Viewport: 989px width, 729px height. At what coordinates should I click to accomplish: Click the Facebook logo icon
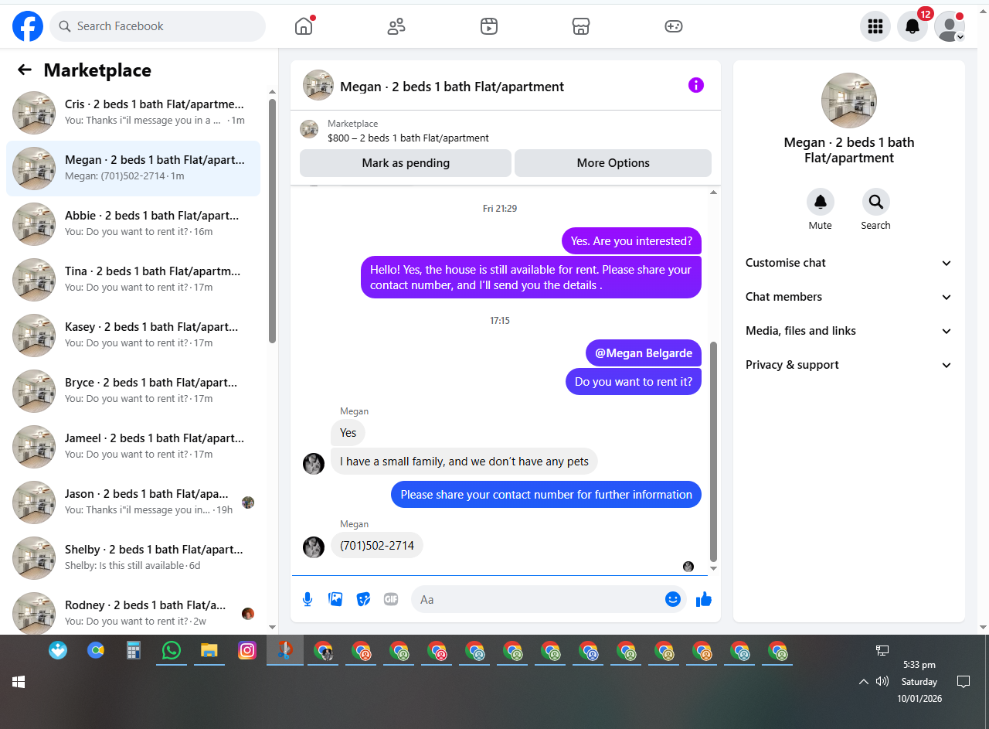coord(28,26)
